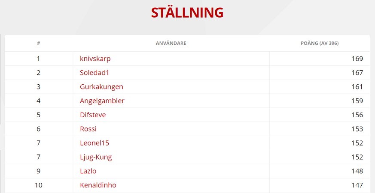The width and height of the screenshot is (375, 193).
Task: Click the Kenaldinho username link
Action: click(98, 185)
